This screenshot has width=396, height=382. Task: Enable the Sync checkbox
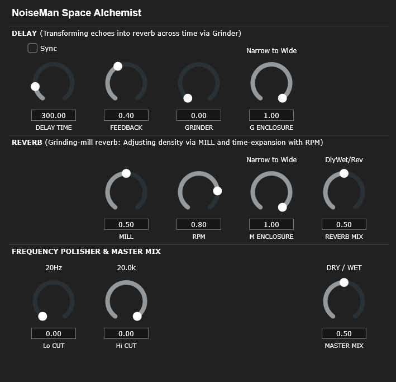tap(32, 48)
